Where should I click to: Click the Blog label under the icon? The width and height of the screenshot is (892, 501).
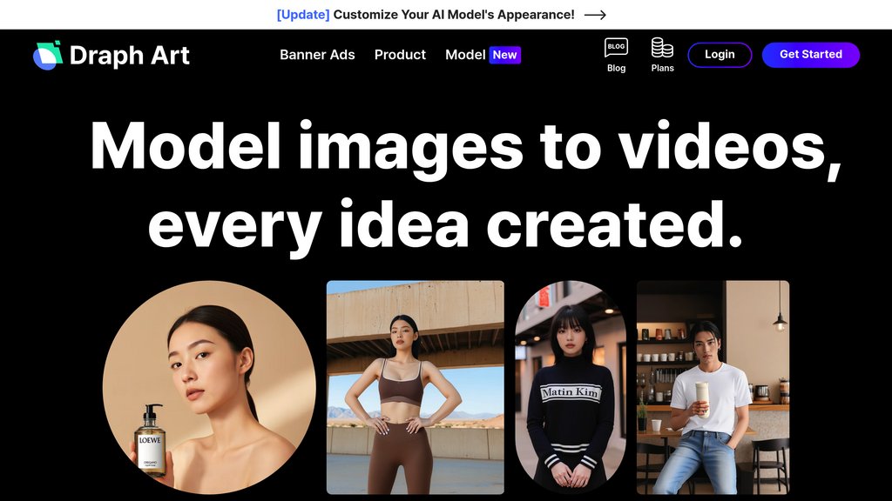point(616,68)
